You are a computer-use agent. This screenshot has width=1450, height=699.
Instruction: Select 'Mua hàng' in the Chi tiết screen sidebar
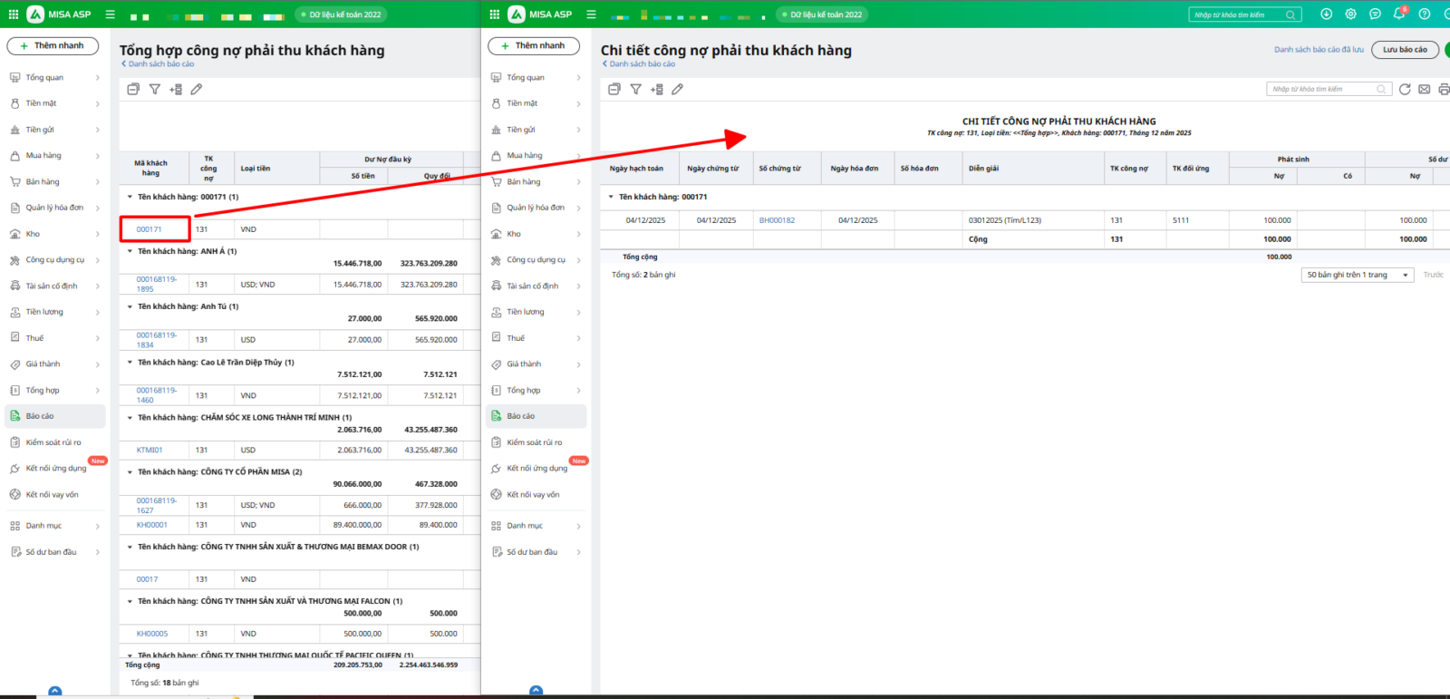click(525, 156)
